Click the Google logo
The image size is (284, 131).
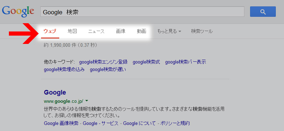[18, 11]
